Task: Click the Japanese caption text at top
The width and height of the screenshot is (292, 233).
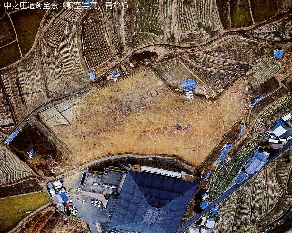Action: click(x=66, y=6)
